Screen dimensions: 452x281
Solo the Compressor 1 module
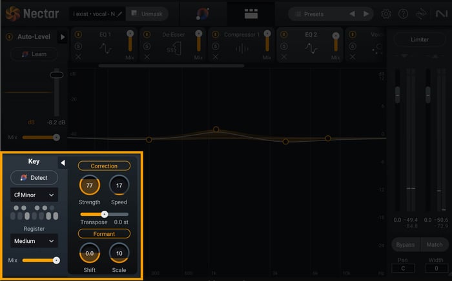tap(215, 46)
